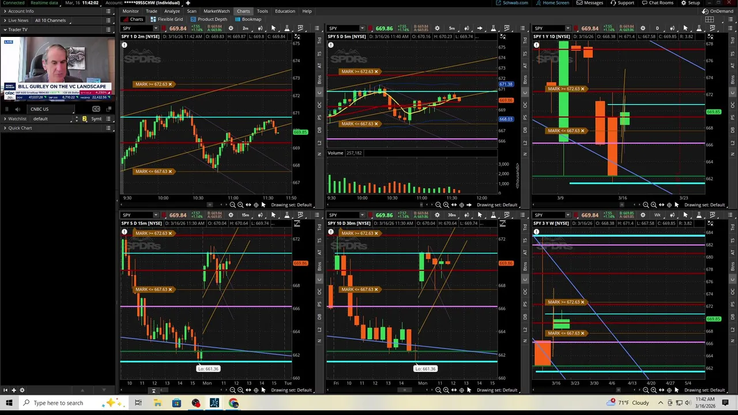Open settings gear on SPY 5m chart

(x=437, y=28)
